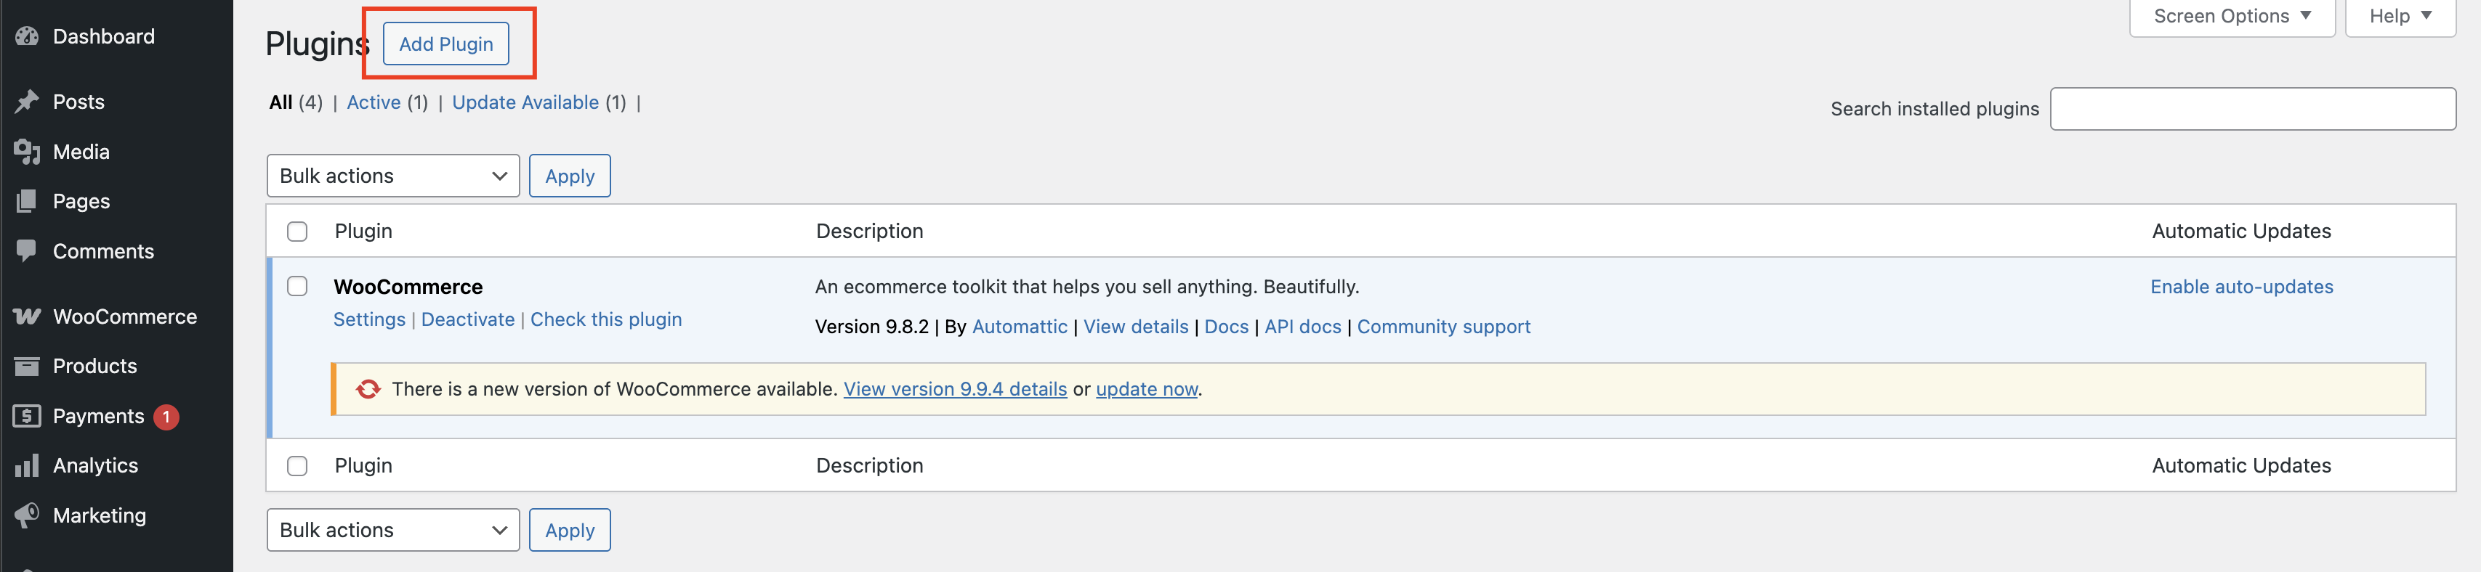Viewport: 2481px width, 572px height.
Task: Open the bottom Bulk actions dropdown
Action: point(393,531)
